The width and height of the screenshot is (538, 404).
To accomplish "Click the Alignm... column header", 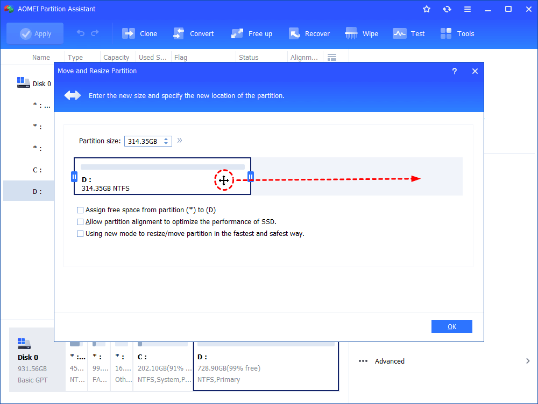I will 304,58.
